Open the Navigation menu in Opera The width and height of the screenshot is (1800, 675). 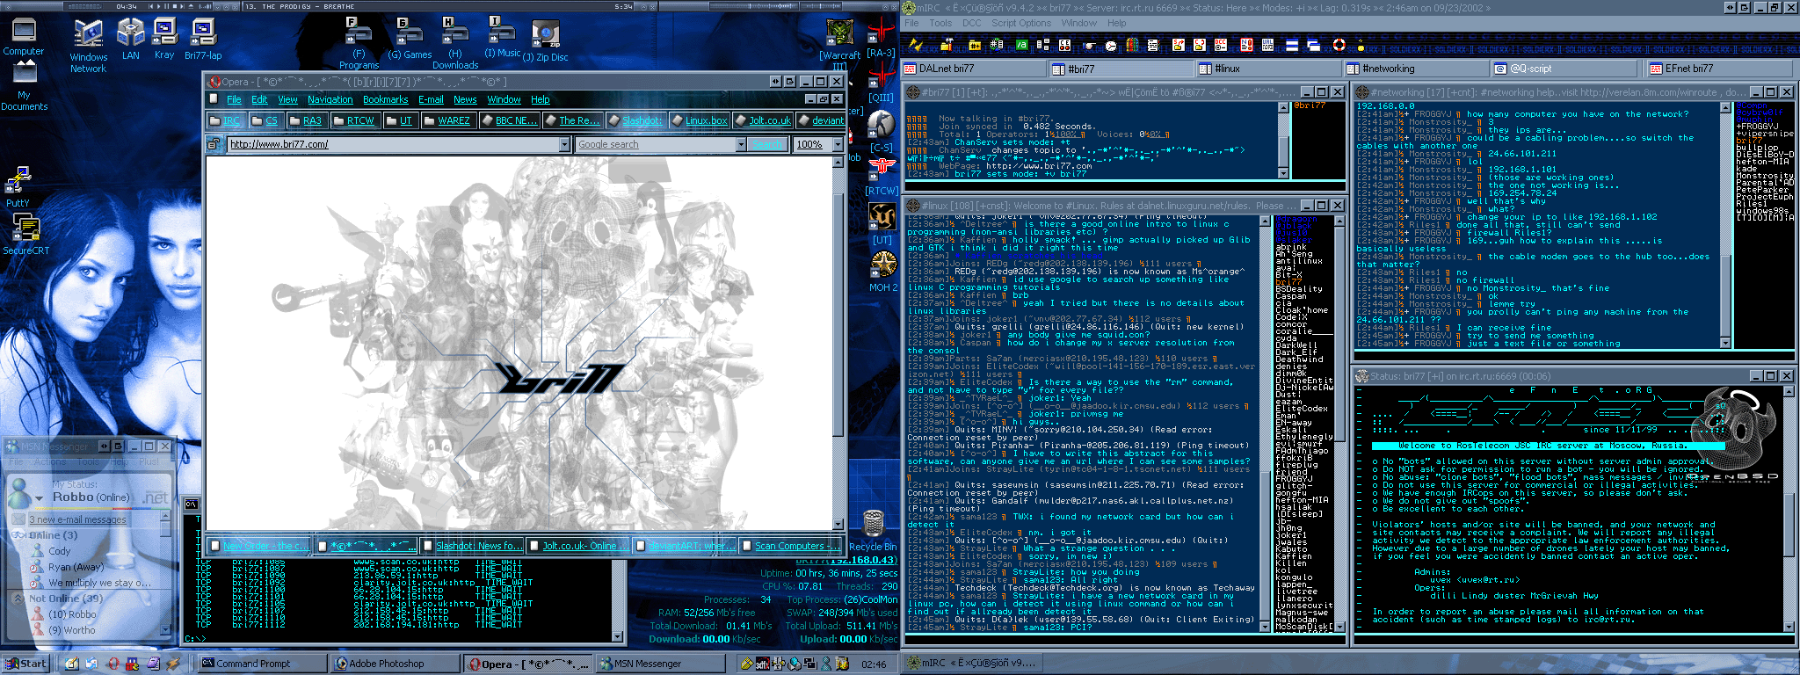pos(330,100)
